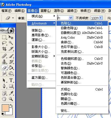Screen dimensions: 111x118
Task: Select the Move tool
Action: (x=11, y=37)
